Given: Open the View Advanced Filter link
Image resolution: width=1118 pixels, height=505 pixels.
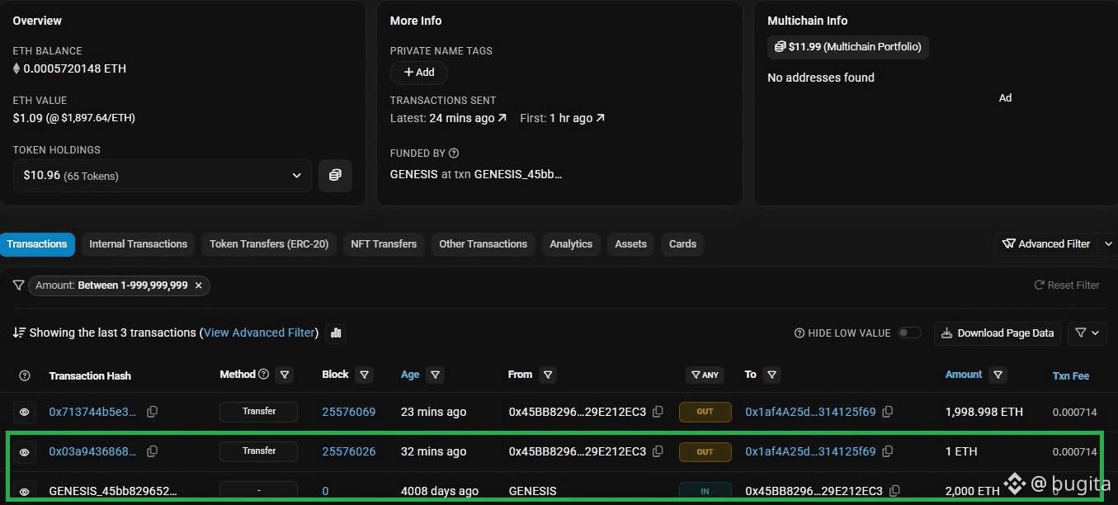Looking at the screenshot, I should click(x=259, y=333).
